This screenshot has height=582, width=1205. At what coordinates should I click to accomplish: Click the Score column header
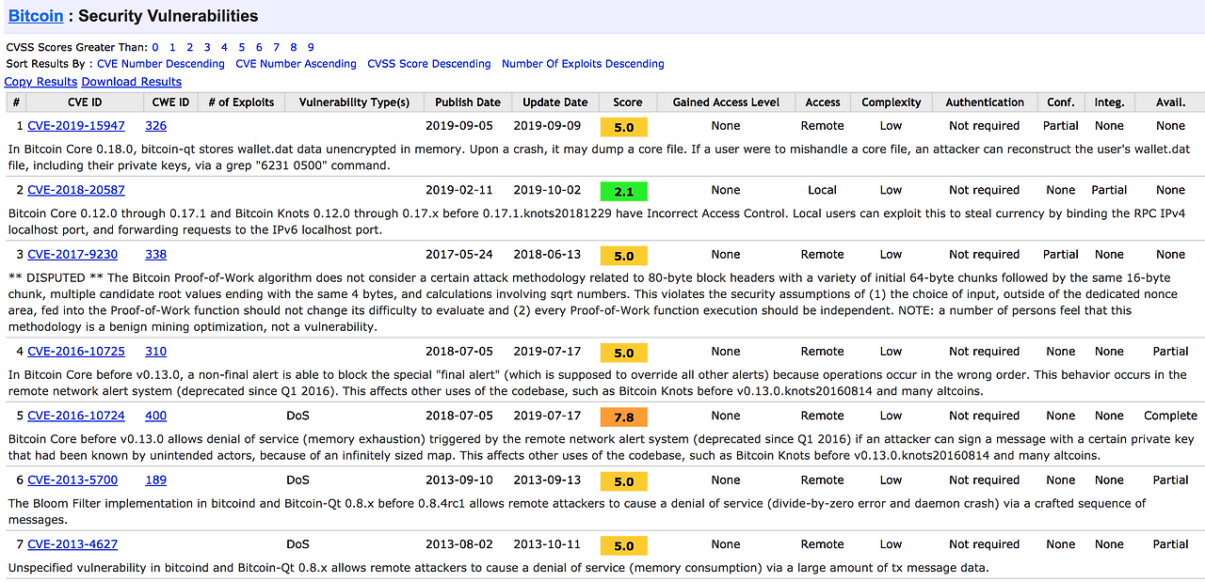(x=628, y=102)
